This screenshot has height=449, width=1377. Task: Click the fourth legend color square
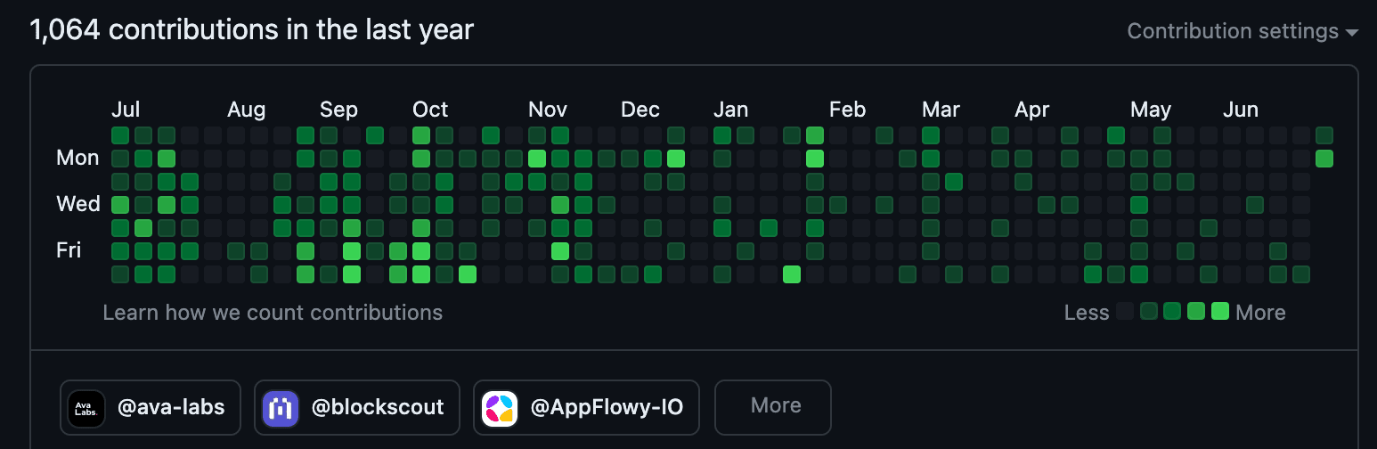(1196, 311)
